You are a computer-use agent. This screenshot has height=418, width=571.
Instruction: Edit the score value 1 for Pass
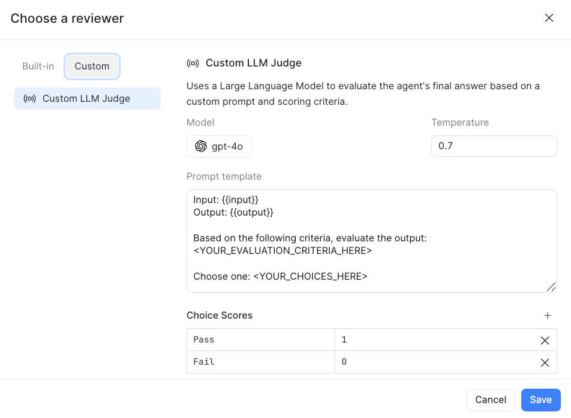[432, 340]
